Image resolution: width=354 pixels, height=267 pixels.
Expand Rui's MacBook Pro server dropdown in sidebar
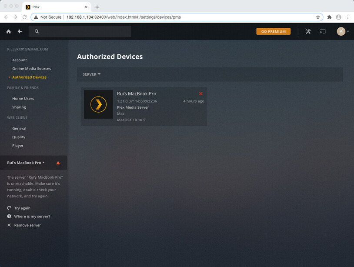point(26,163)
